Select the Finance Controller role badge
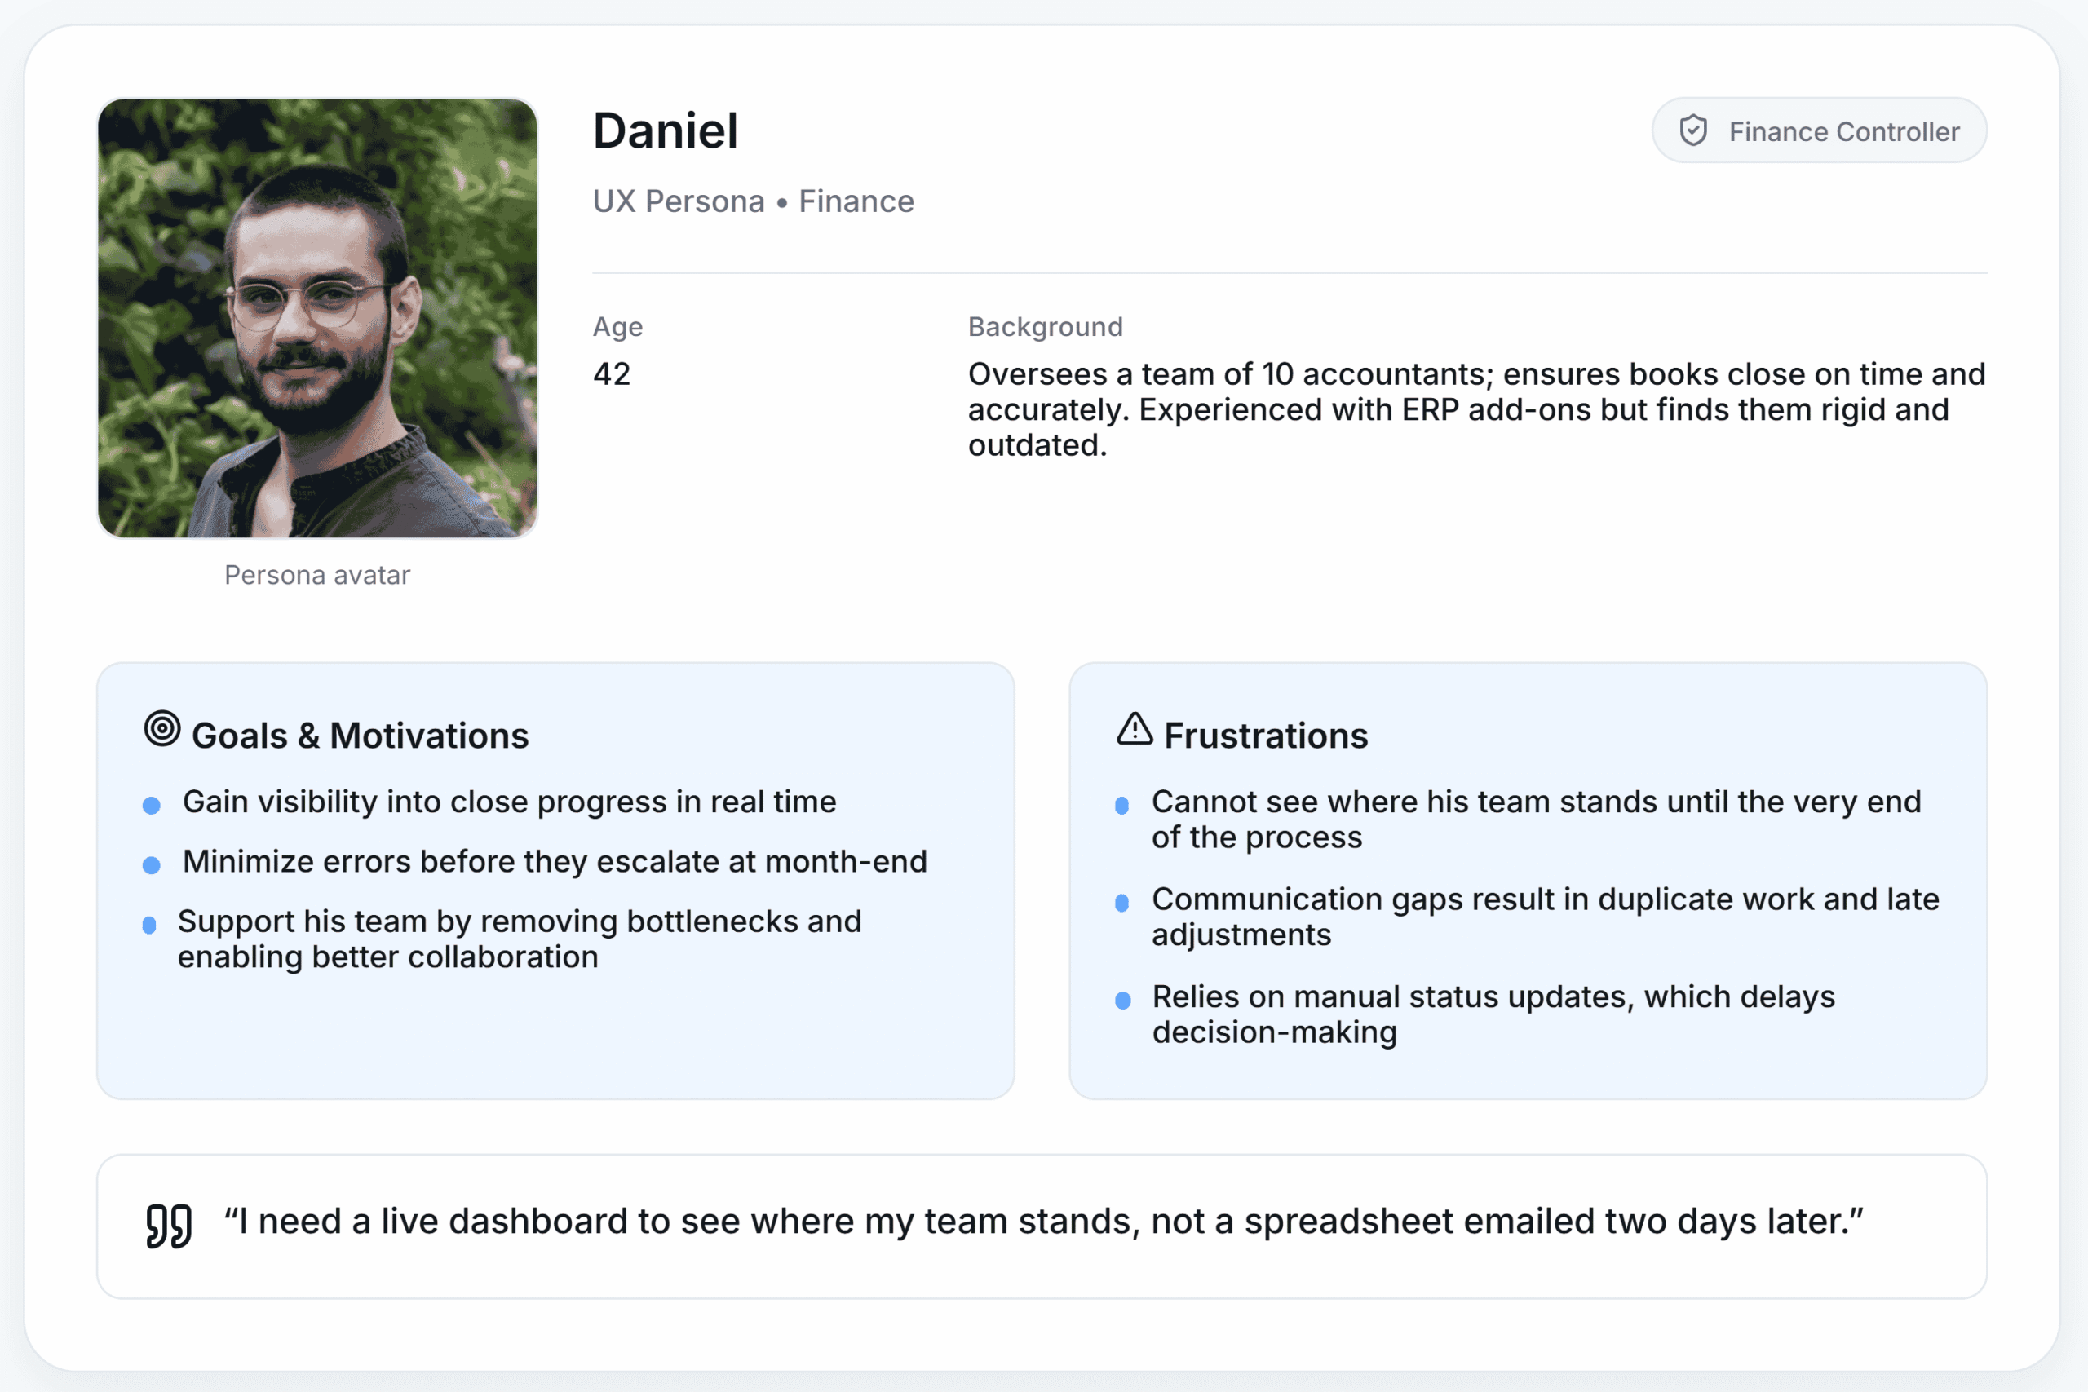 pyautogui.click(x=1820, y=131)
